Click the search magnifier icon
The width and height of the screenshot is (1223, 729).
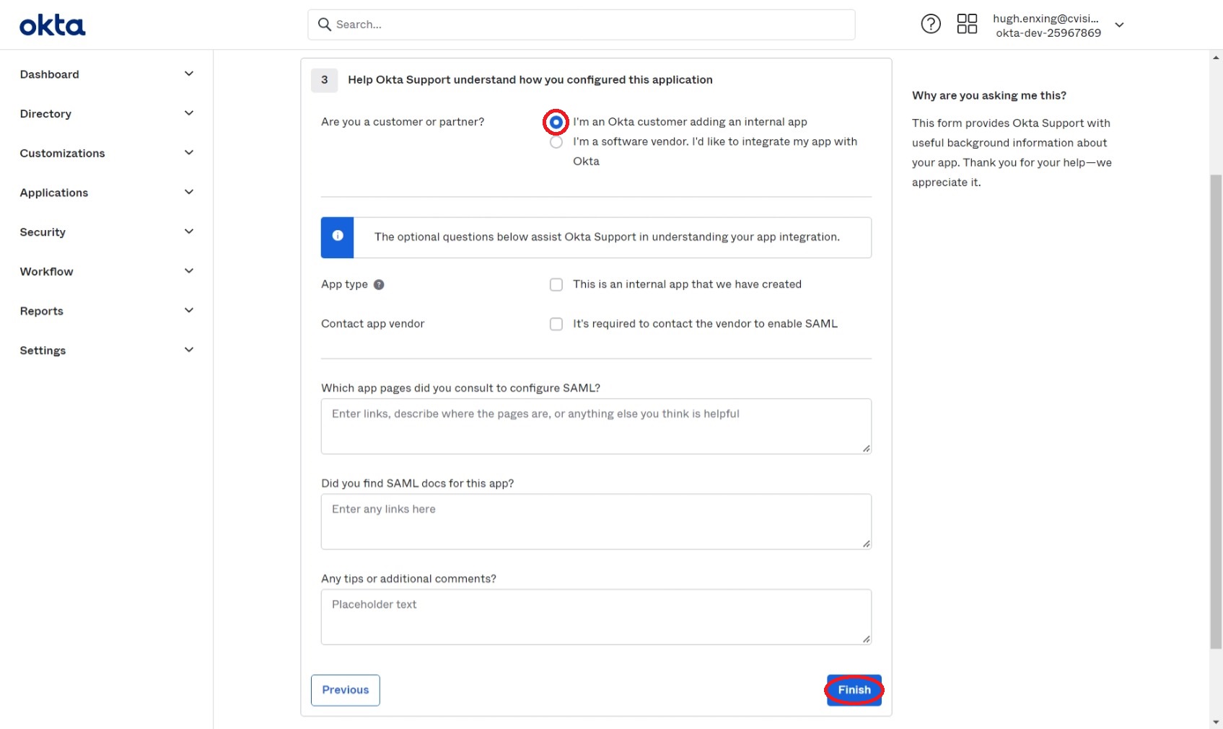[325, 25]
